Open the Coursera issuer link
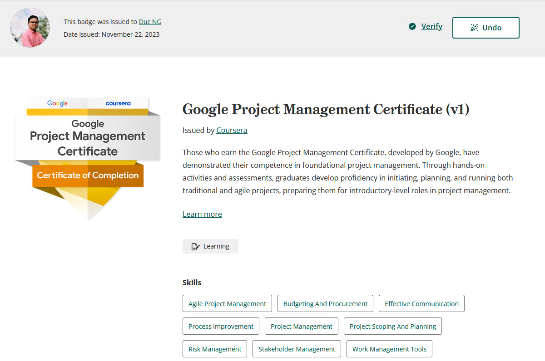This screenshot has height=361, width=545. [x=232, y=131]
